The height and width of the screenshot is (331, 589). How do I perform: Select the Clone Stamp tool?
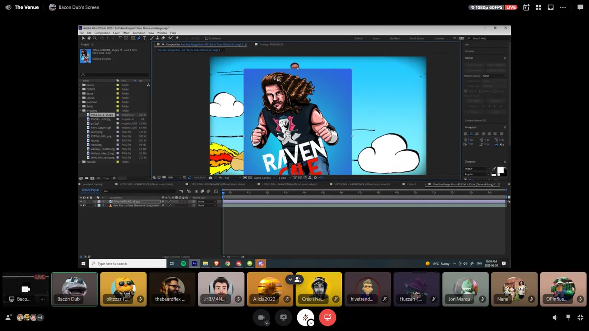[x=157, y=38]
